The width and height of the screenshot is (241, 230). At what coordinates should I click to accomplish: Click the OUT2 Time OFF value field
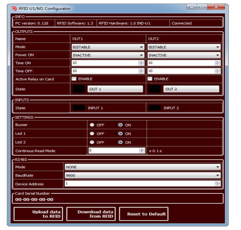coord(181,71)
